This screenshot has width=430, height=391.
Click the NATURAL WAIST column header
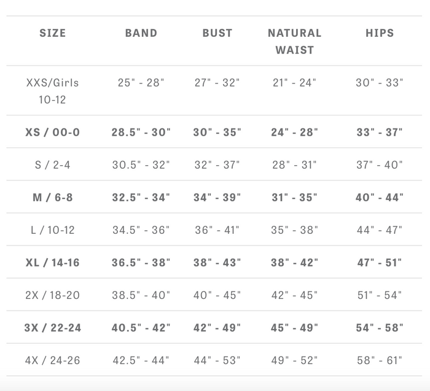pos(294,42)
